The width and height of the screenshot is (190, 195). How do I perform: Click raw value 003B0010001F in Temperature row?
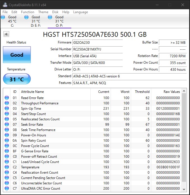(x=168, y=167)
